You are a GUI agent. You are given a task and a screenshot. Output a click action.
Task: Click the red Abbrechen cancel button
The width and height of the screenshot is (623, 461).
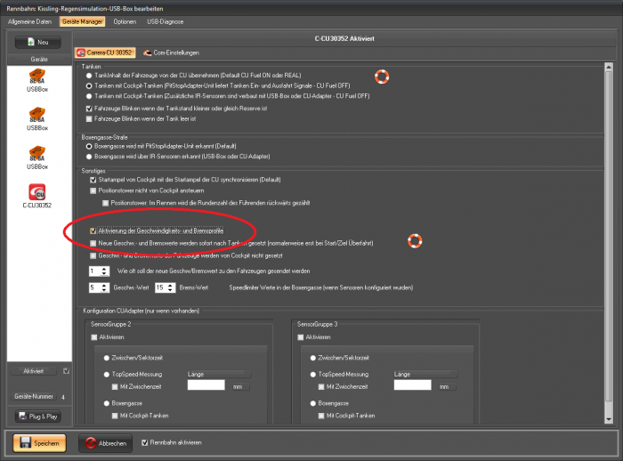(x=106, y=442)
